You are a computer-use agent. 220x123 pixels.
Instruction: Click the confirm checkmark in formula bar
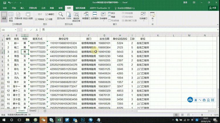[x=31, y=30]
